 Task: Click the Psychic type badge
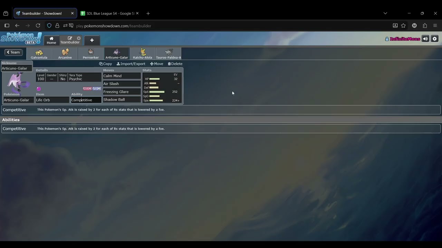click(87, 89)
